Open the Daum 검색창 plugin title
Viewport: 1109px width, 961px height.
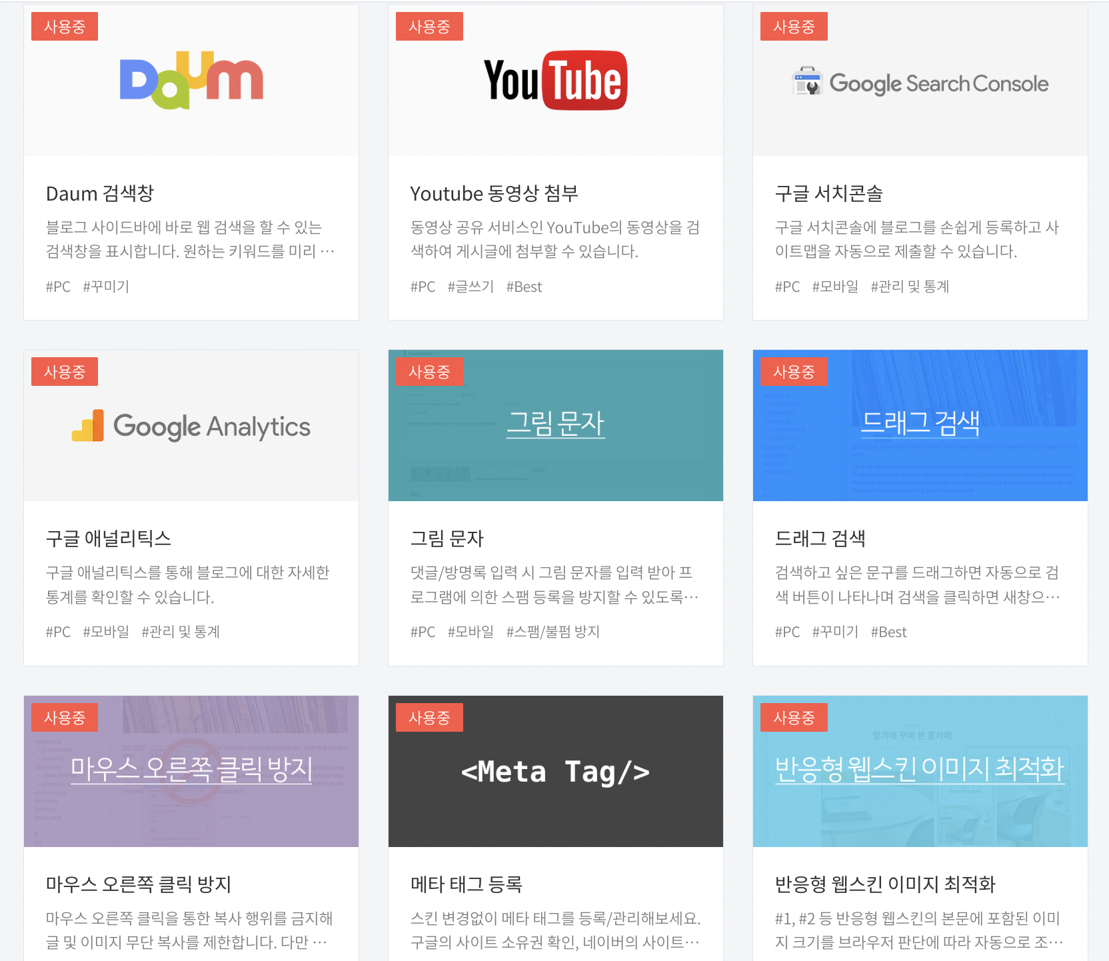[x=100, y=193]
